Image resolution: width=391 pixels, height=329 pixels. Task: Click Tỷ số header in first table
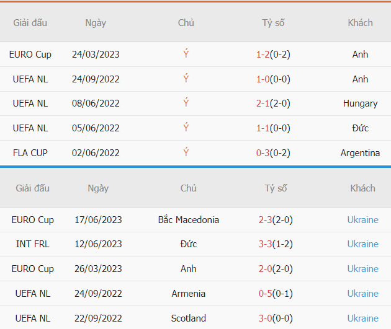pos(273,23)
